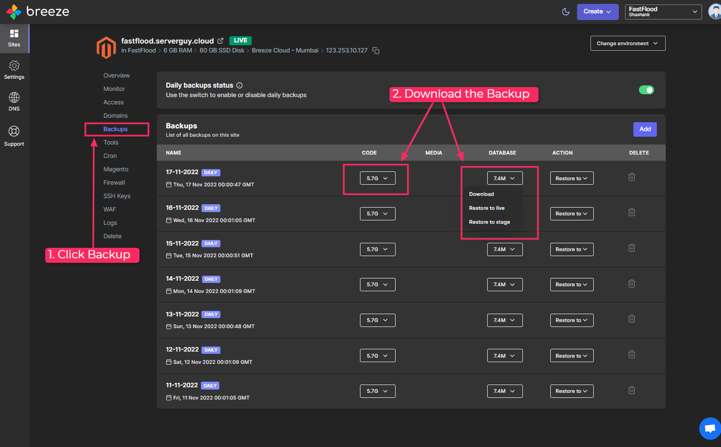Open the FastFlood account selector
The height and width of the screenshot is (447, 721).
click(663, 11)
